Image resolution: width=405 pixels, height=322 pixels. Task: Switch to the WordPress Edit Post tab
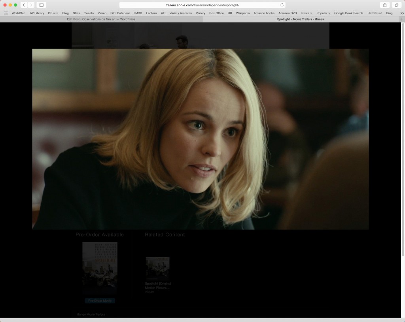101,19
